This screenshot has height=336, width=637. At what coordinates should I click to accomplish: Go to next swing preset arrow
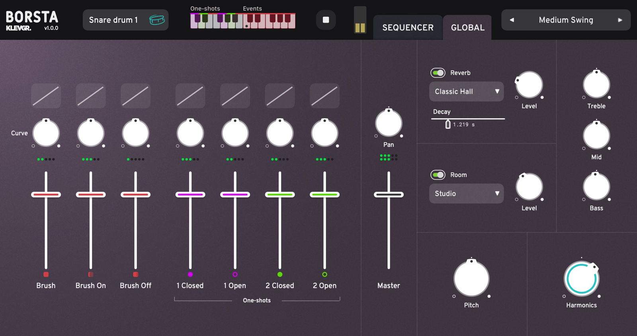(620, 20)
